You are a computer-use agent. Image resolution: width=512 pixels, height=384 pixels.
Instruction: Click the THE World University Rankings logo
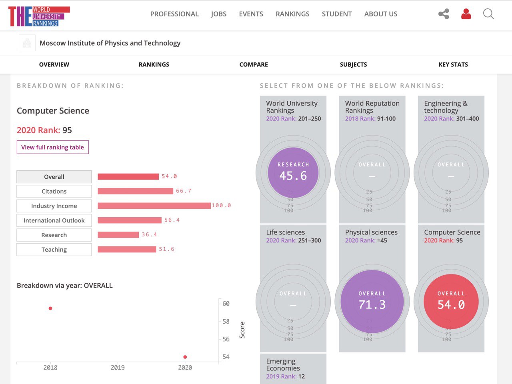click(39, 16)
